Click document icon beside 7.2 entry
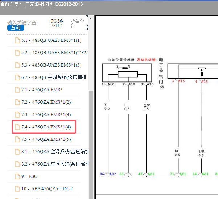 click(17, 102)
